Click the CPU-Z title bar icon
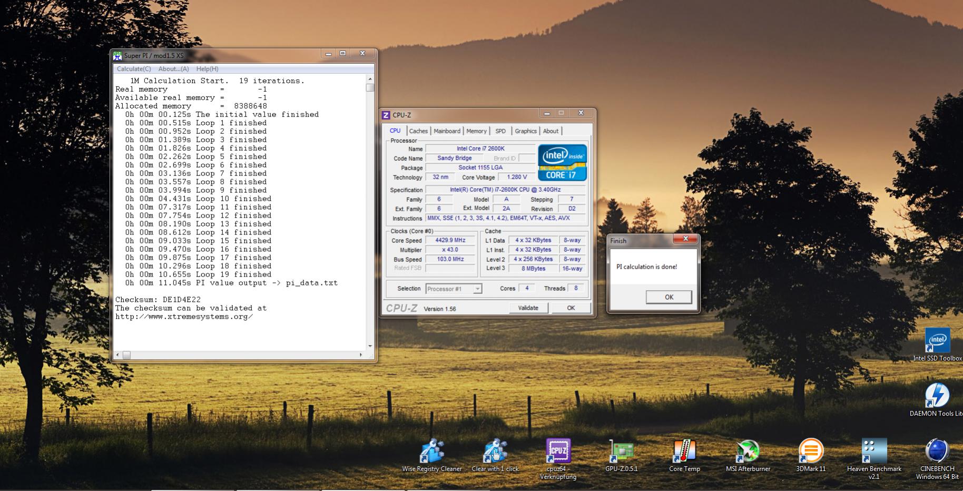Viewport: 963px width, 491px height. (386, 115)
